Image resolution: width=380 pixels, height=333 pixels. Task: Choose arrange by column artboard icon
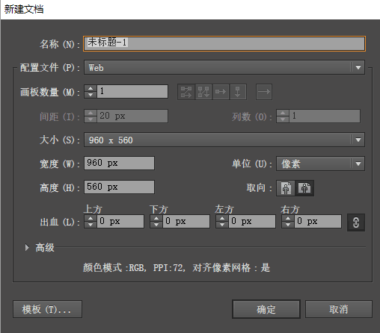coord(238,92)
